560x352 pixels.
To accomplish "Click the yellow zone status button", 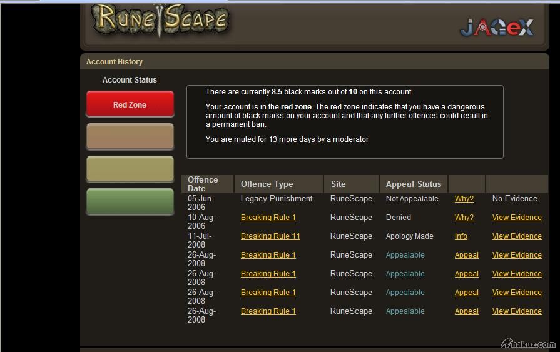I will coord(130,169).
